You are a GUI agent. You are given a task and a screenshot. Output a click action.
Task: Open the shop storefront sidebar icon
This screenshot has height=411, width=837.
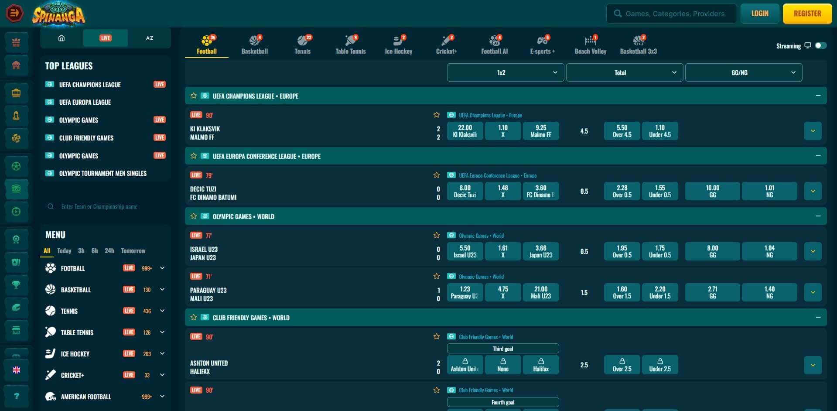point(16,330)
